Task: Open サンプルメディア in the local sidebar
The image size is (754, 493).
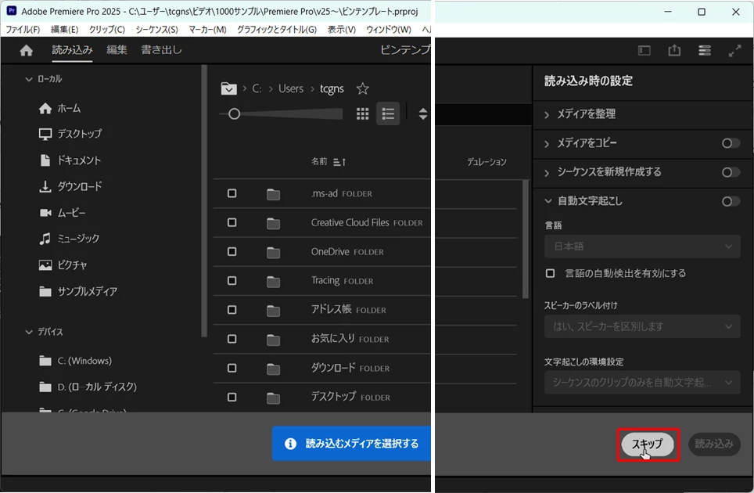Action: pyautogui.click(x=78, y=291)
